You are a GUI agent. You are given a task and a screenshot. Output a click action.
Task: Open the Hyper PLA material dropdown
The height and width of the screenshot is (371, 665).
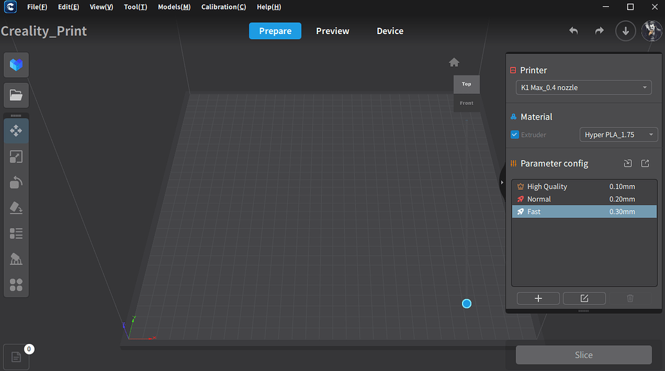coord(618,134)
